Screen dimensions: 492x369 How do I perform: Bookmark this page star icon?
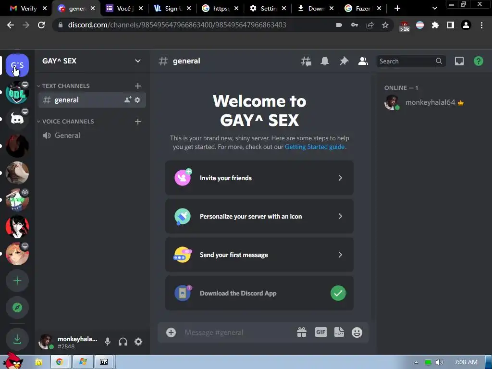click(385, 25)
